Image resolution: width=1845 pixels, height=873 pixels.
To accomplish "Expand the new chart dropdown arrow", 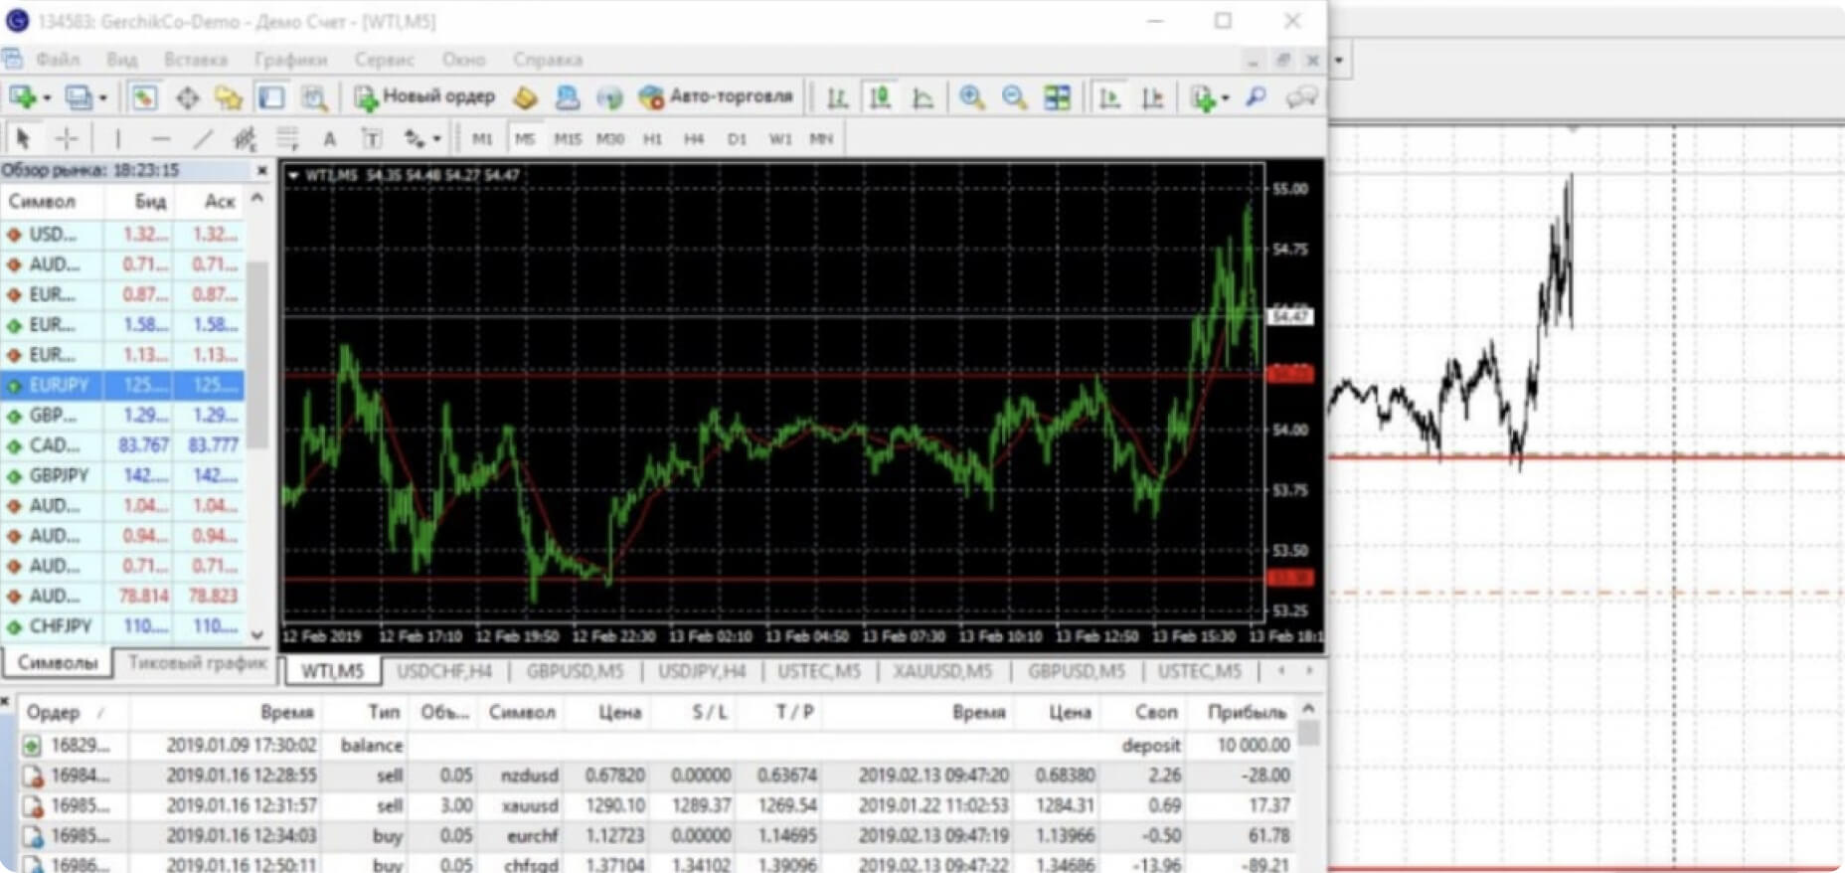I will click(x=47, y=98).
